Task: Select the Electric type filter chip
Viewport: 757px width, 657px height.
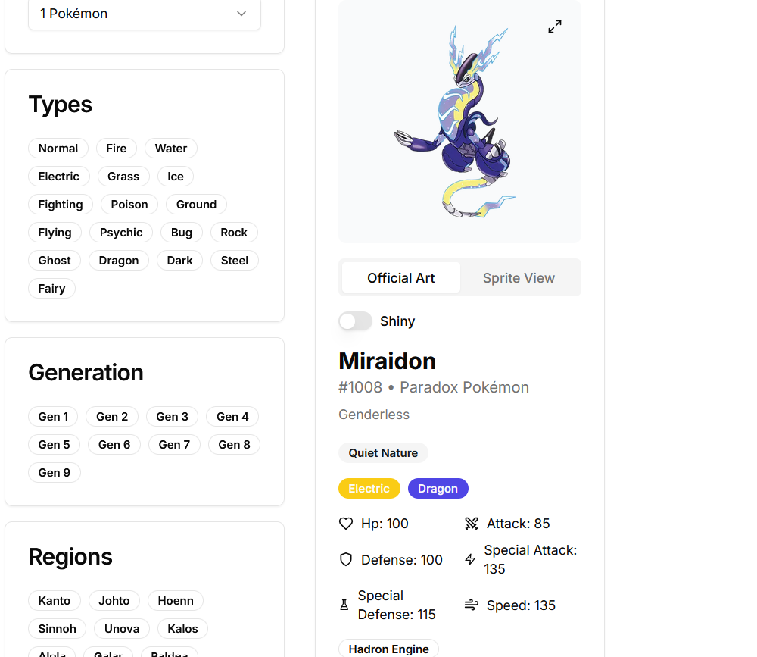Action: [x=59, y=177]
